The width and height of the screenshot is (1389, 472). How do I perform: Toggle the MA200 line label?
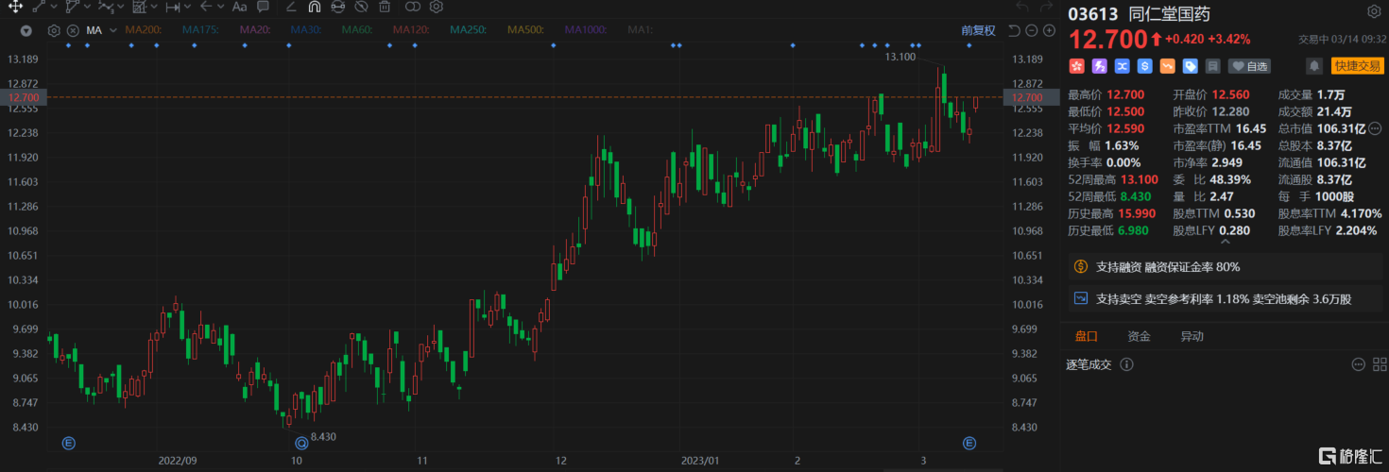tap(143, 30)
